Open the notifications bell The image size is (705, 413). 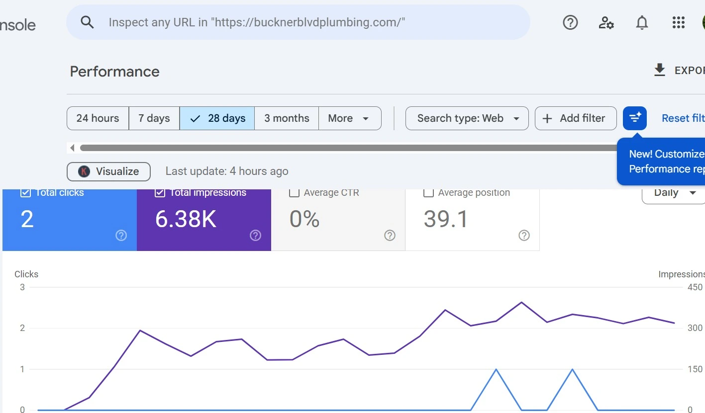pyautogui.click(x=642, y=22)
